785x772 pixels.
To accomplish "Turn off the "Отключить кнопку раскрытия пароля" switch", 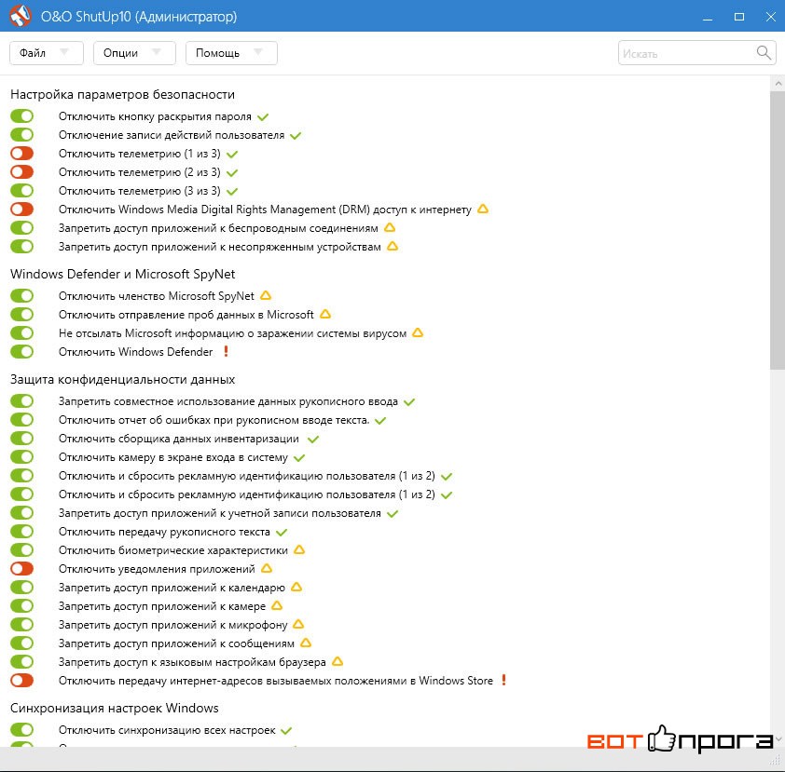I will coord(21,116).
